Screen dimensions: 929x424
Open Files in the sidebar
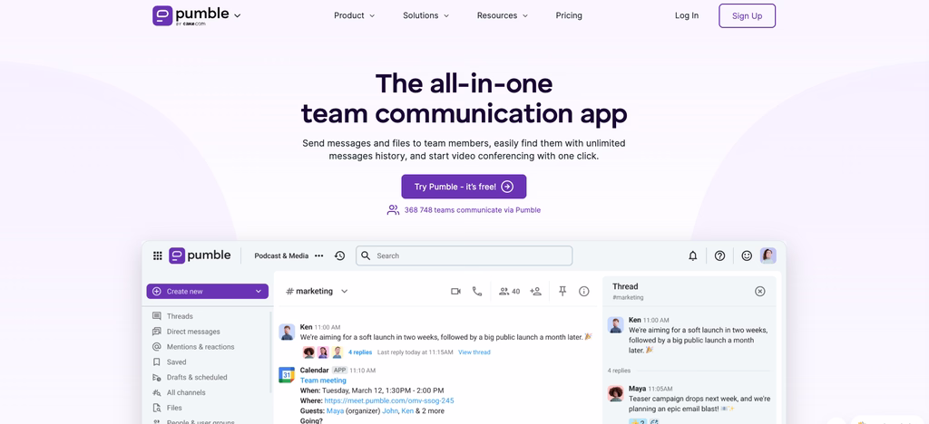[x=174, y=408]
